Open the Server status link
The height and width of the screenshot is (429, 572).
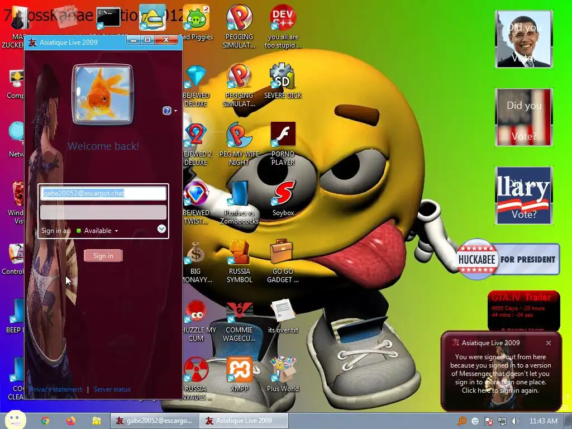click(112, 389)
